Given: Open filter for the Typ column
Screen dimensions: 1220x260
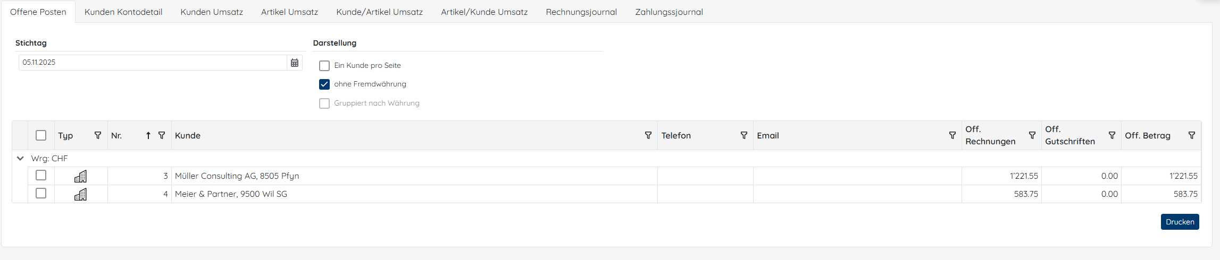Looking at the screenshot, I should pyautogui.click(x=98, y=135).
